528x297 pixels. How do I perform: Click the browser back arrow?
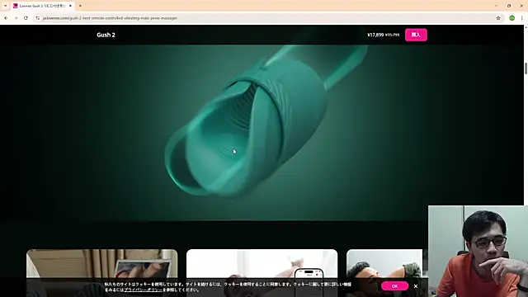coord(6,18)
